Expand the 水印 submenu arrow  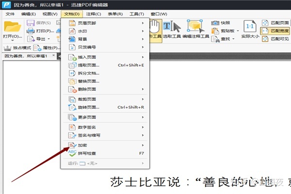pyautogui.click(x=143, y=31)
